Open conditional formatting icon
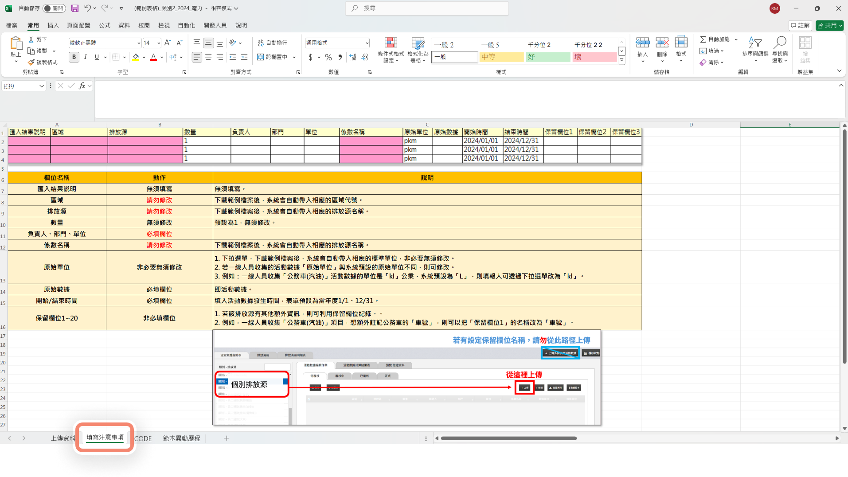Screen dimensions: 848x477 (x=391, y=43)
